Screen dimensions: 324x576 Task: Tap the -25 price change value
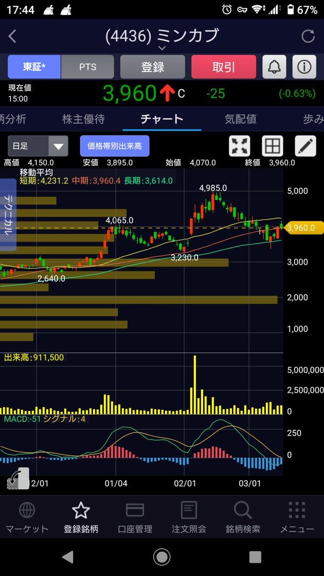[x=215, y=93]
